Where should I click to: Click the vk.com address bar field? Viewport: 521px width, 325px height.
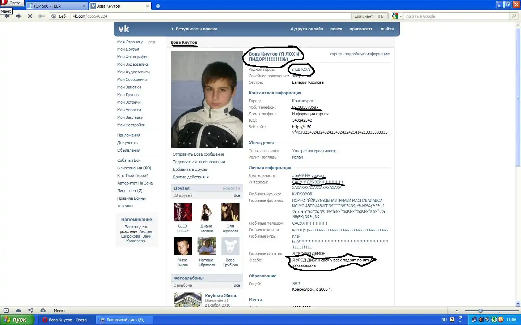click(210, 16)
